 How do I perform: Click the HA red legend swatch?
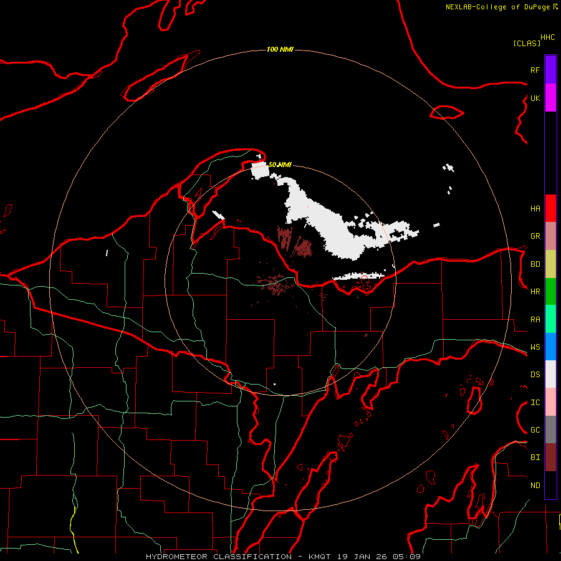click(x=550, y=208)
